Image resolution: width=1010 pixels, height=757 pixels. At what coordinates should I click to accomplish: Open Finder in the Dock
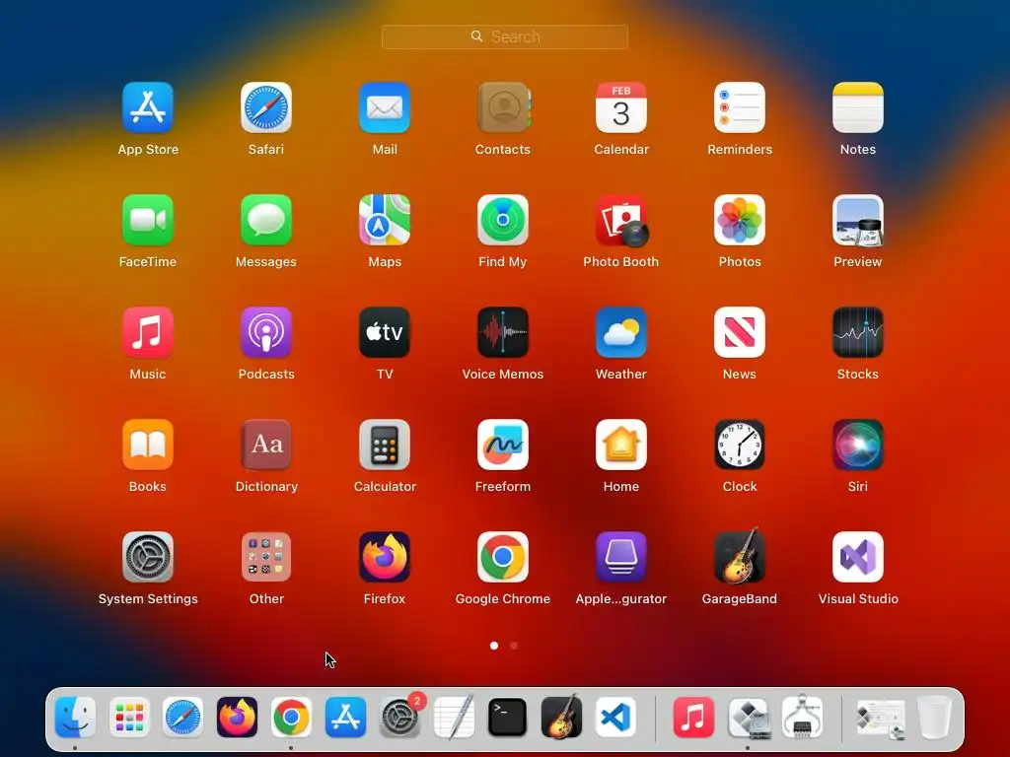(x=75, y=718)
